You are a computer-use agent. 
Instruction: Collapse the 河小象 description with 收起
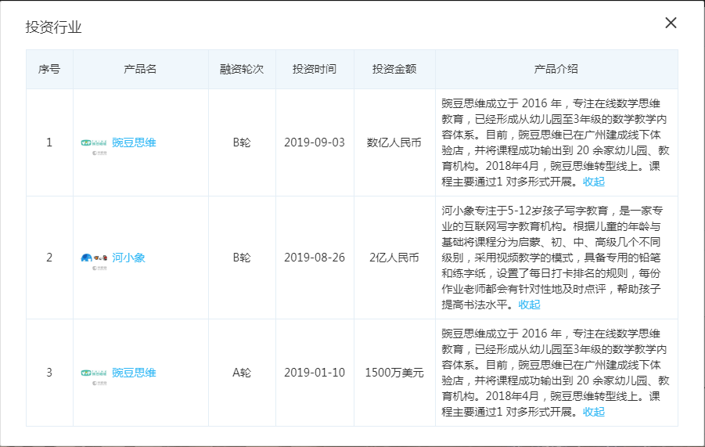[529, 305]
